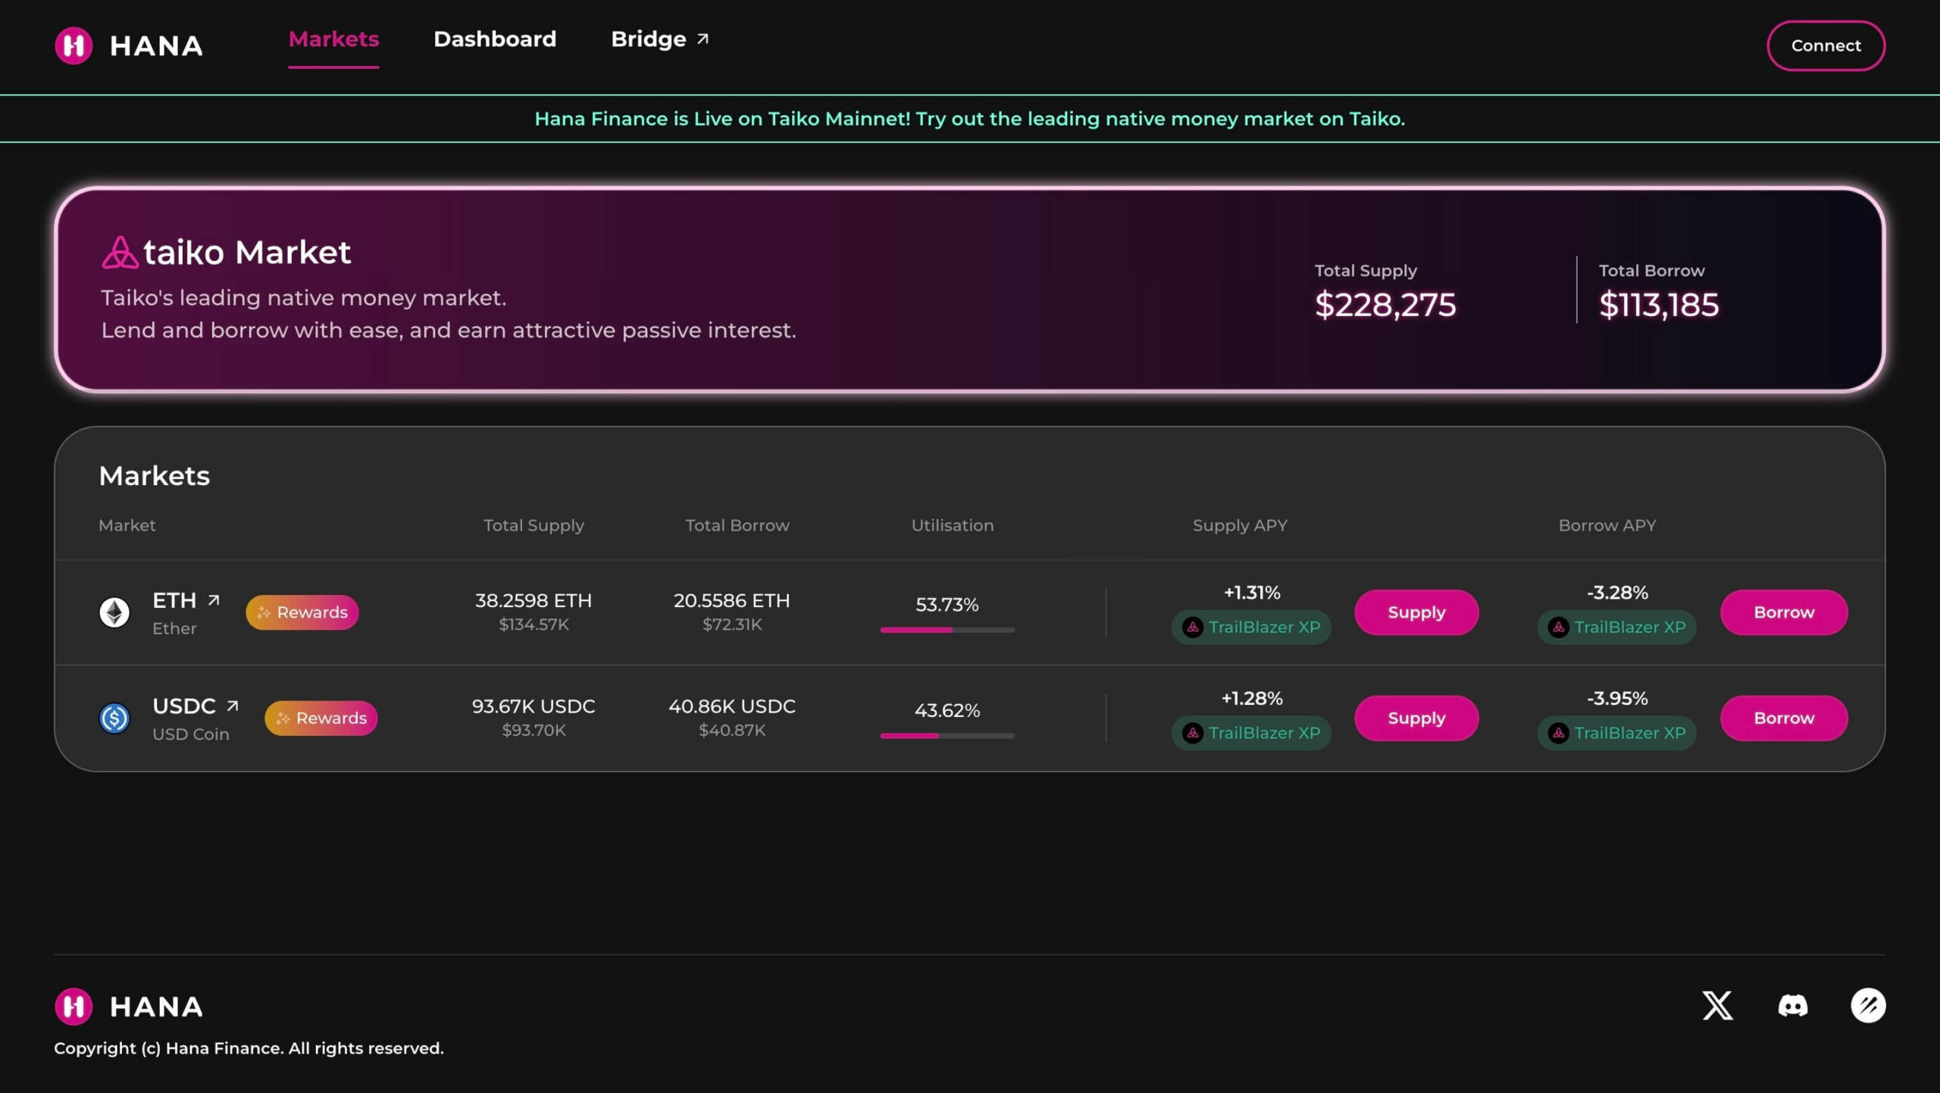The image size is (1940, 1093).
Task: Select the Markets navigation item
Action: click(333, 39)
